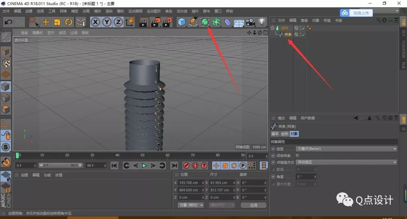
Task: Toggle visibility dots of the 样条 object
Action: tap(300, 34)
